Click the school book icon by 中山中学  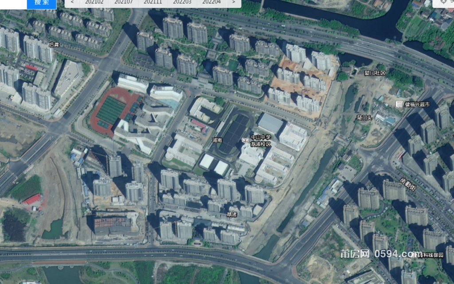click(245, 140)
